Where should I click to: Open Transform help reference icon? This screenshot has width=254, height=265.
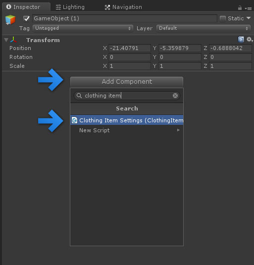click(241, 40)
